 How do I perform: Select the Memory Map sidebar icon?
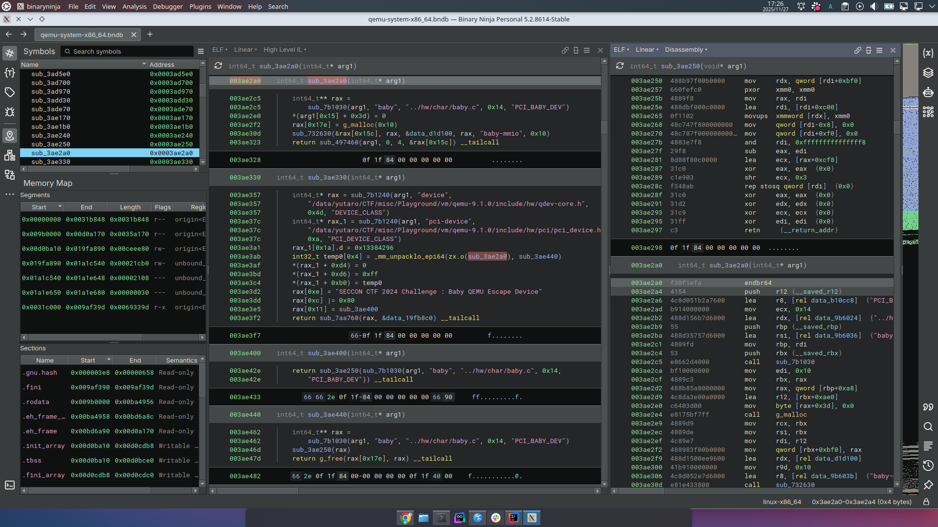pyautogui.click(x=10, y=136)
